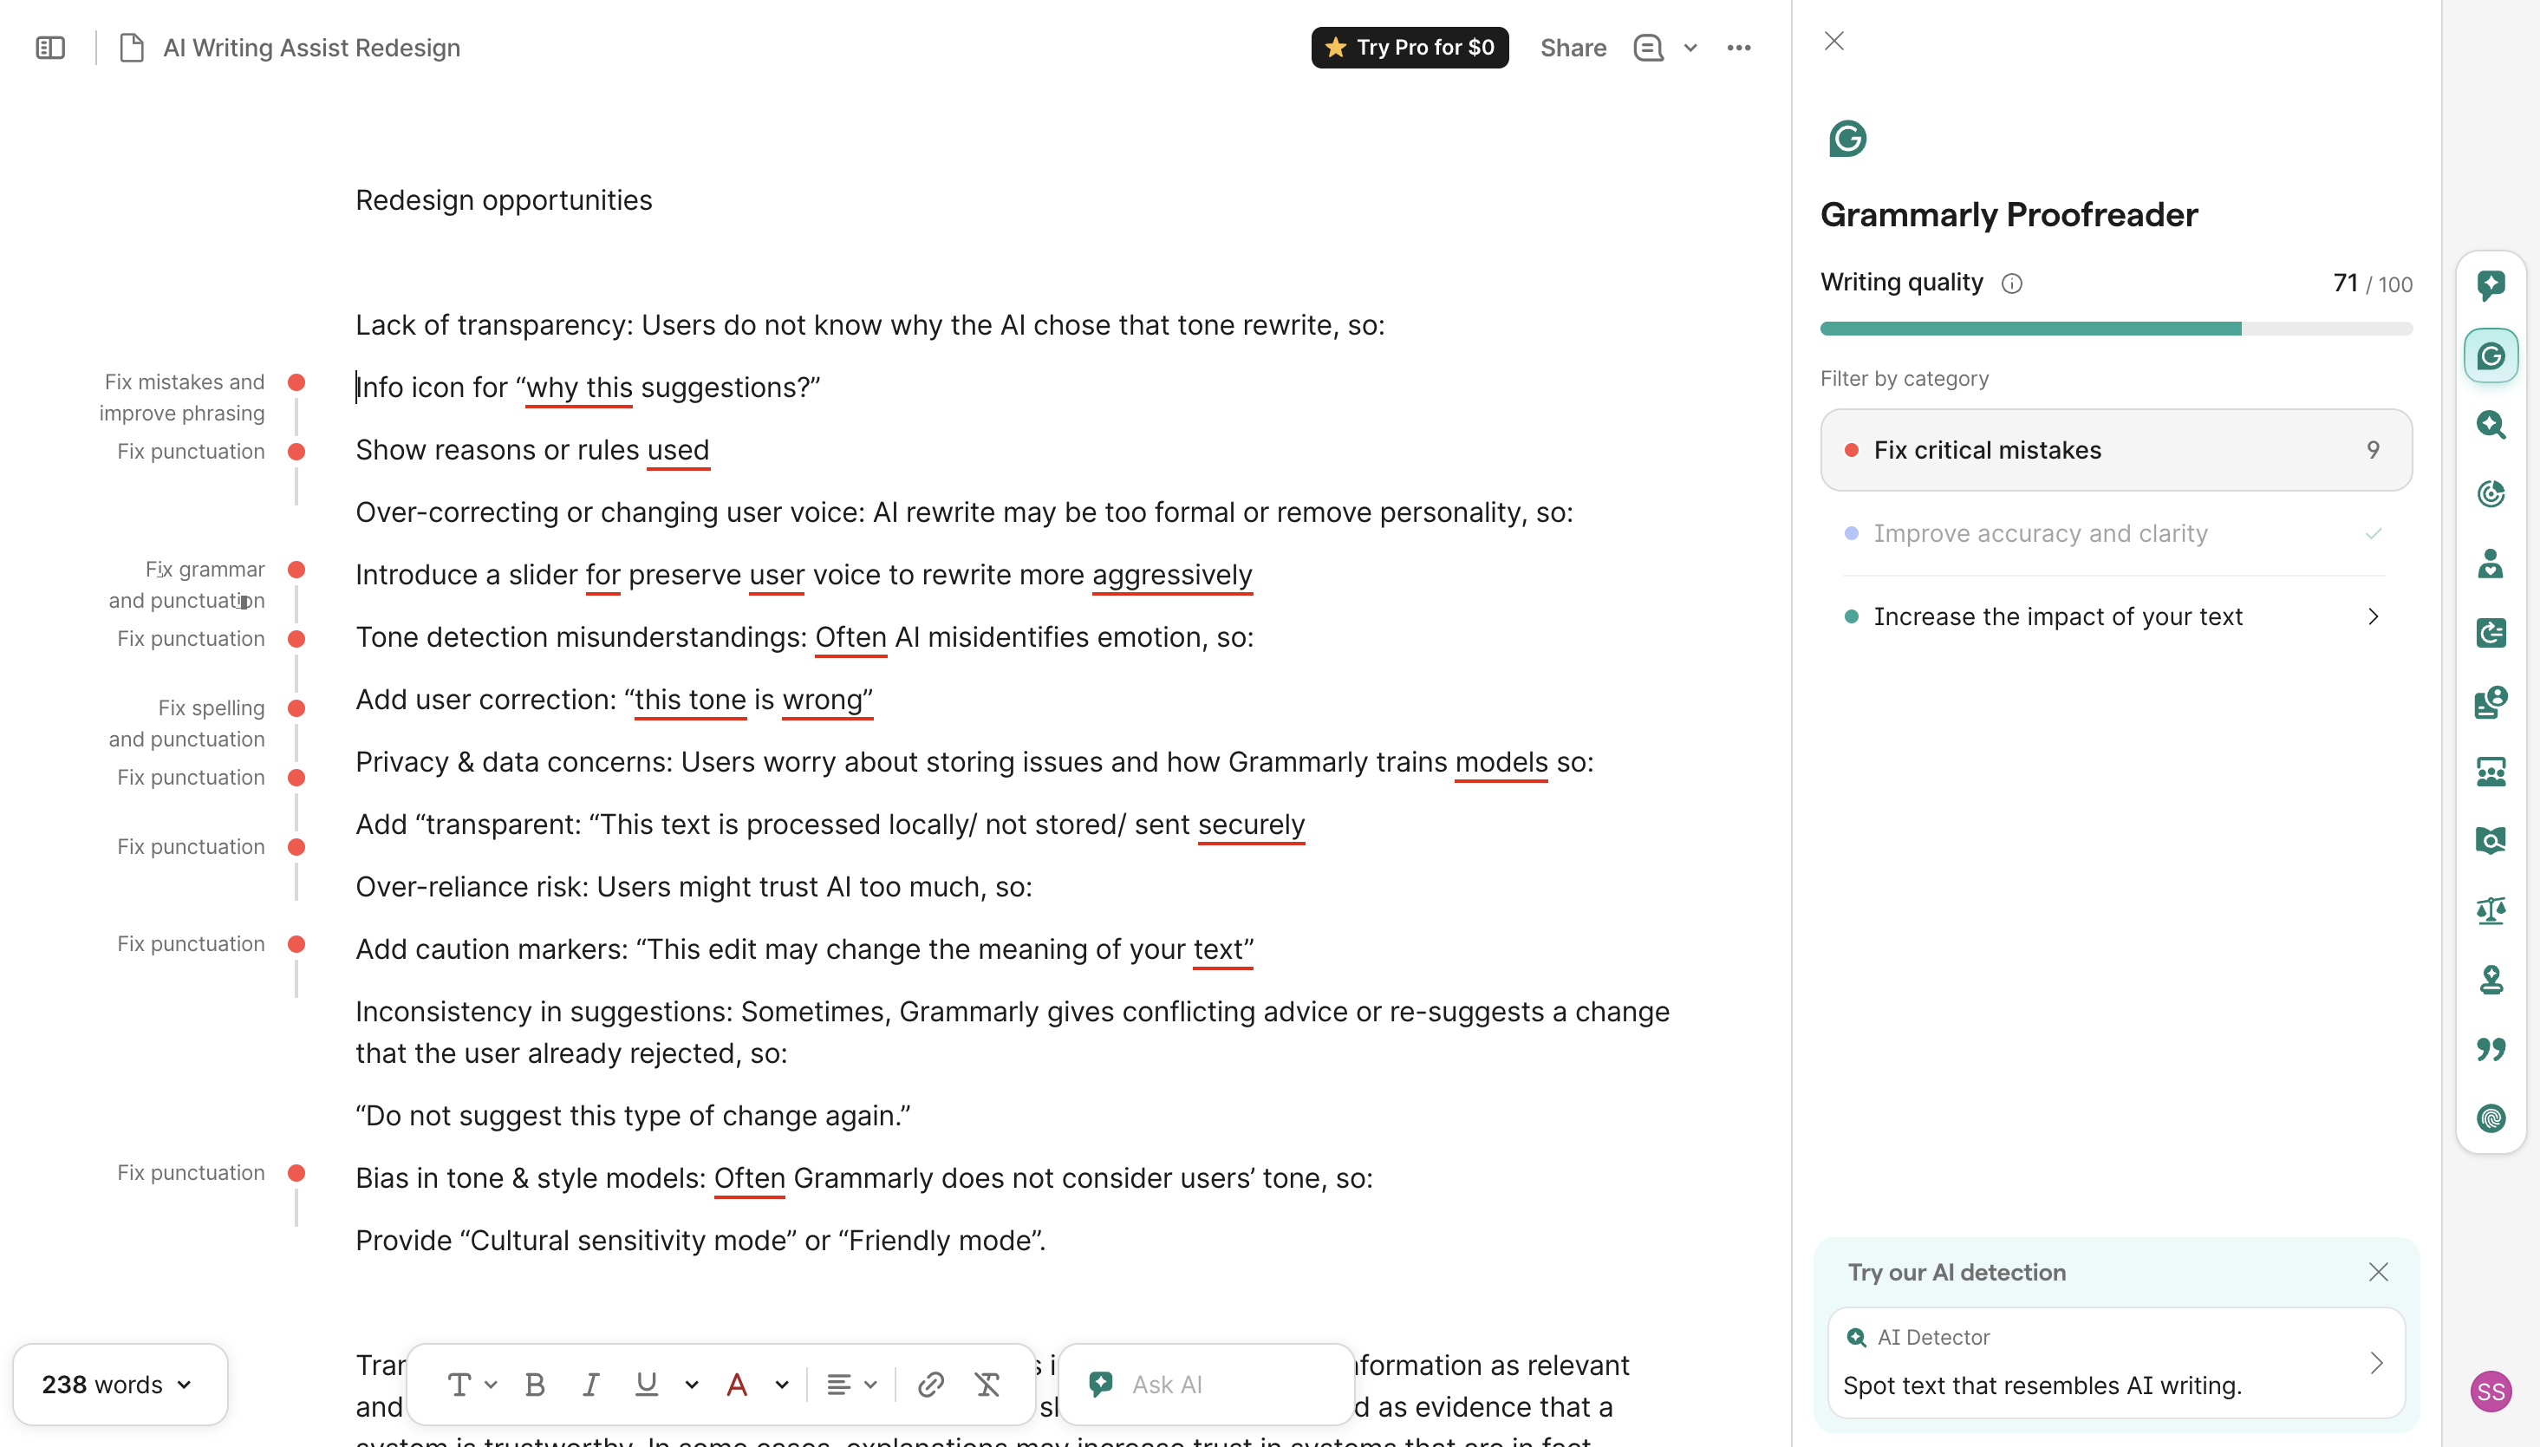This screenshot has width=2540, height=1447.
Task: Select the Grammarly Proofreader agent icon
Action: [x=2491, y=355]
